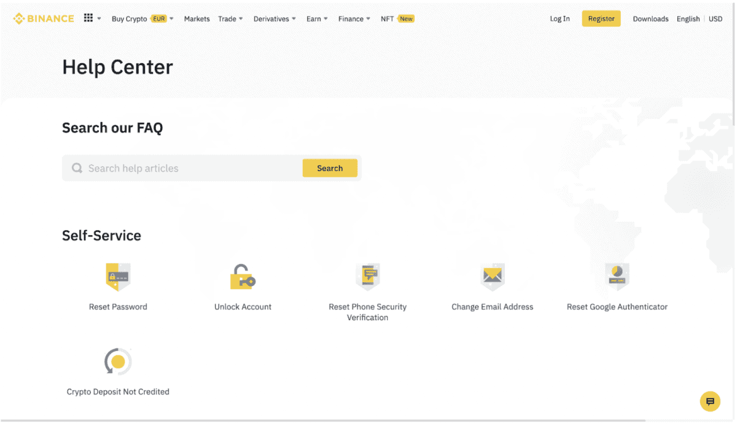Open the Markets page

tap(197, 19)
